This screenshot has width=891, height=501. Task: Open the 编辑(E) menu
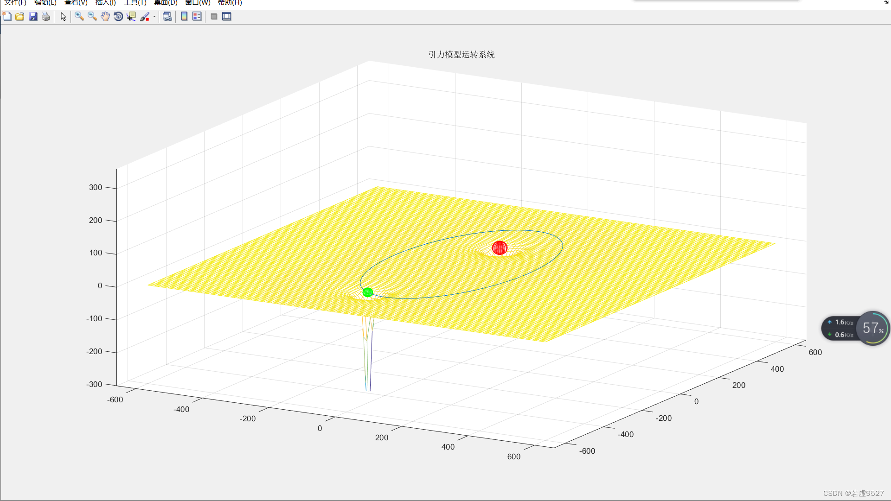tap(45, 3)
